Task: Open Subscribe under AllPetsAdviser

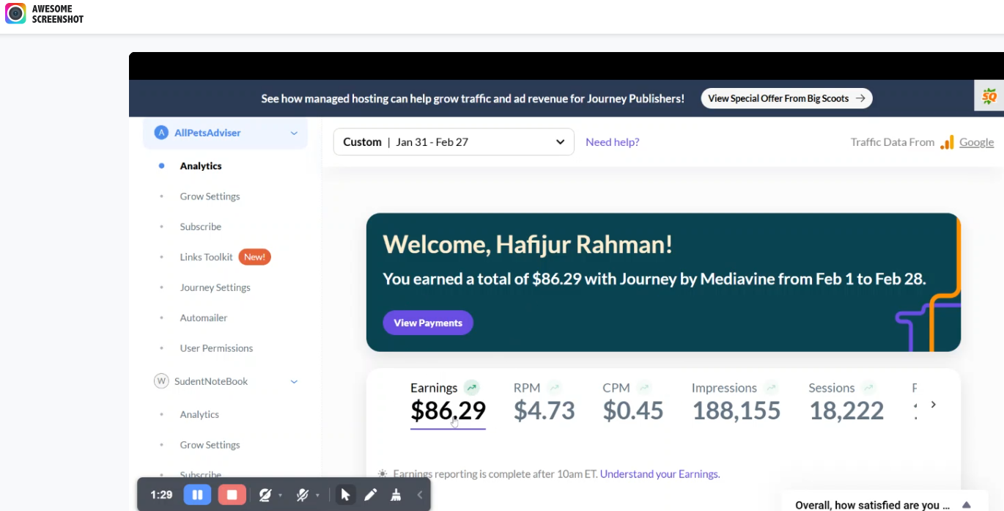Action: pyautogui.click(x=200, y=227)
